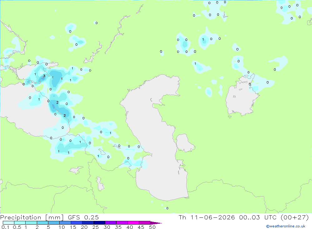
Task: Click the legend label '45'
Action: [141, 227]
